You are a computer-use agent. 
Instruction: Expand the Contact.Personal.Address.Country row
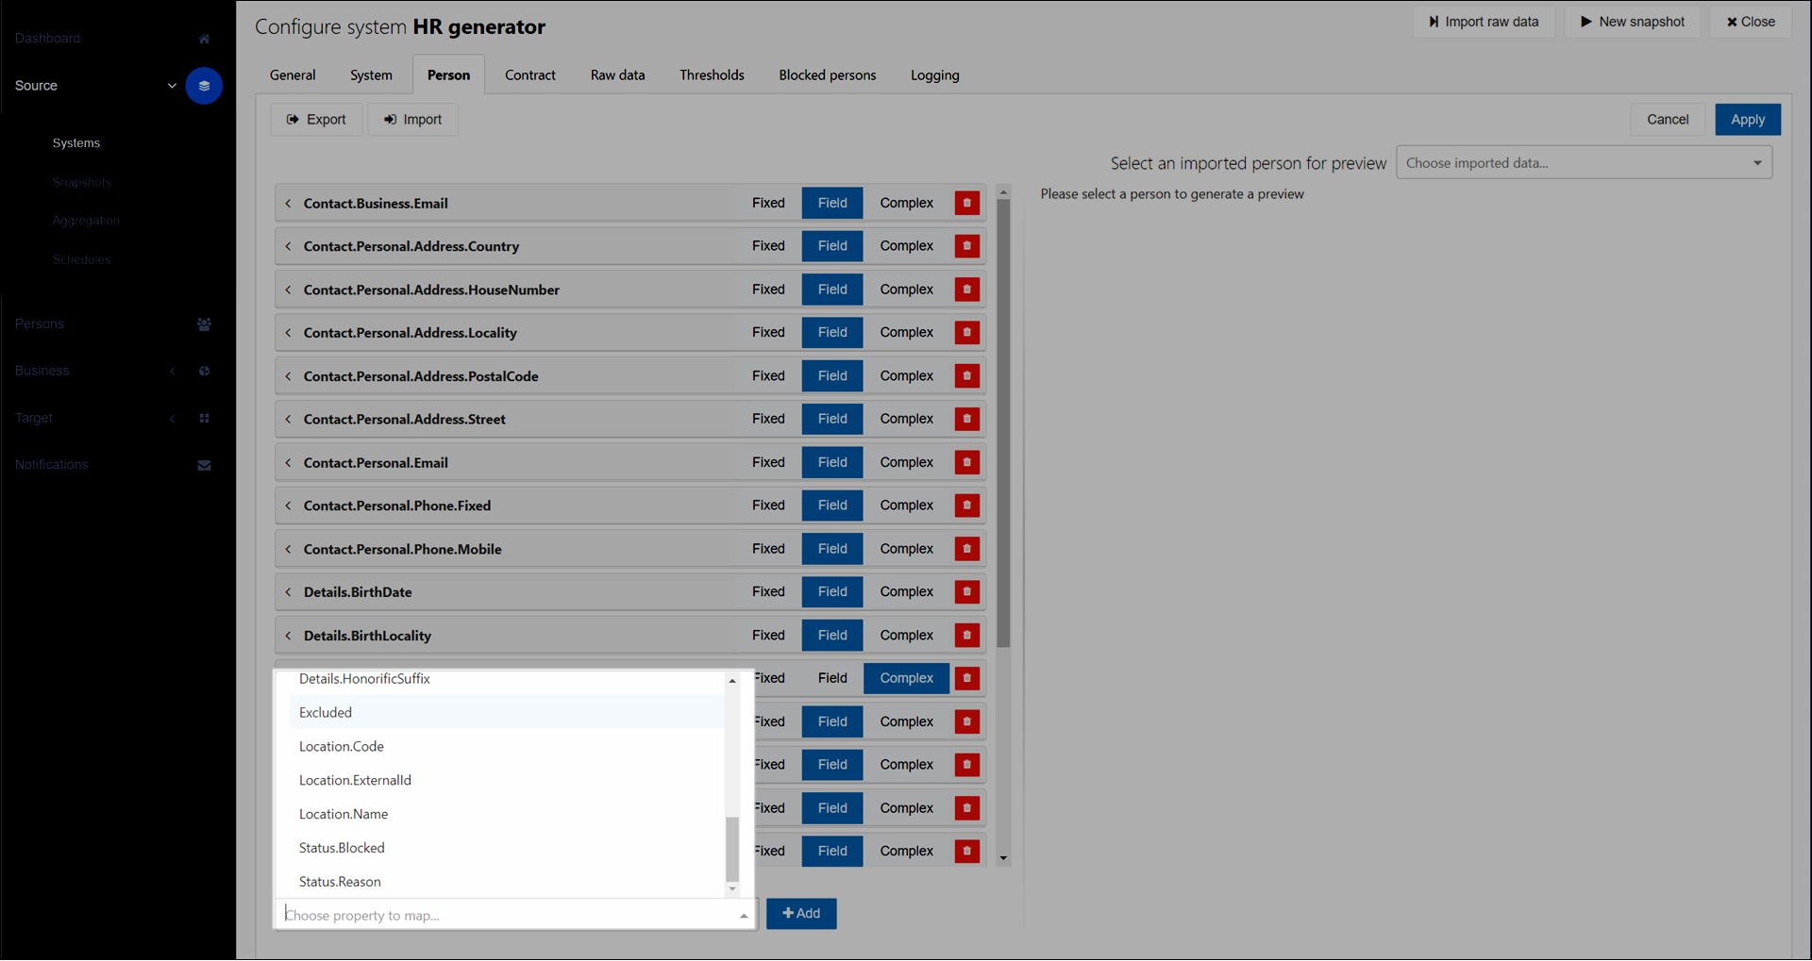click(x=288, y=246)
